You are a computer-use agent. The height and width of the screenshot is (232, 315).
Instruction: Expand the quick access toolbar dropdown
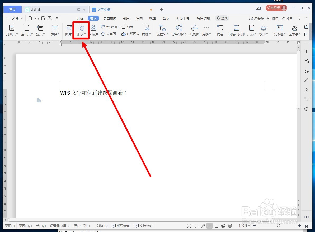click(57, 18)
